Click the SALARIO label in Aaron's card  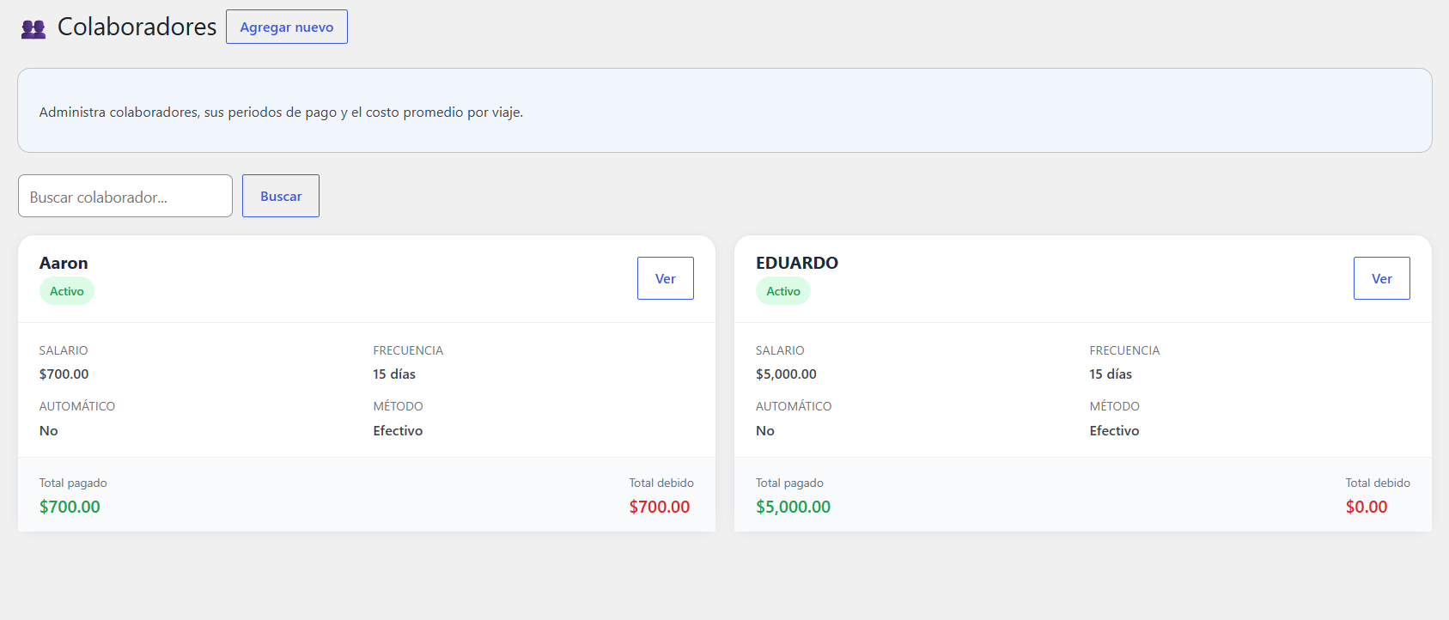tap(64, 350)
